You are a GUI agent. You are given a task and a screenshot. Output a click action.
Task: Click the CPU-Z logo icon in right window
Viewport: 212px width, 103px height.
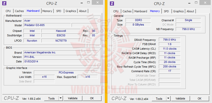pos(112,4)
